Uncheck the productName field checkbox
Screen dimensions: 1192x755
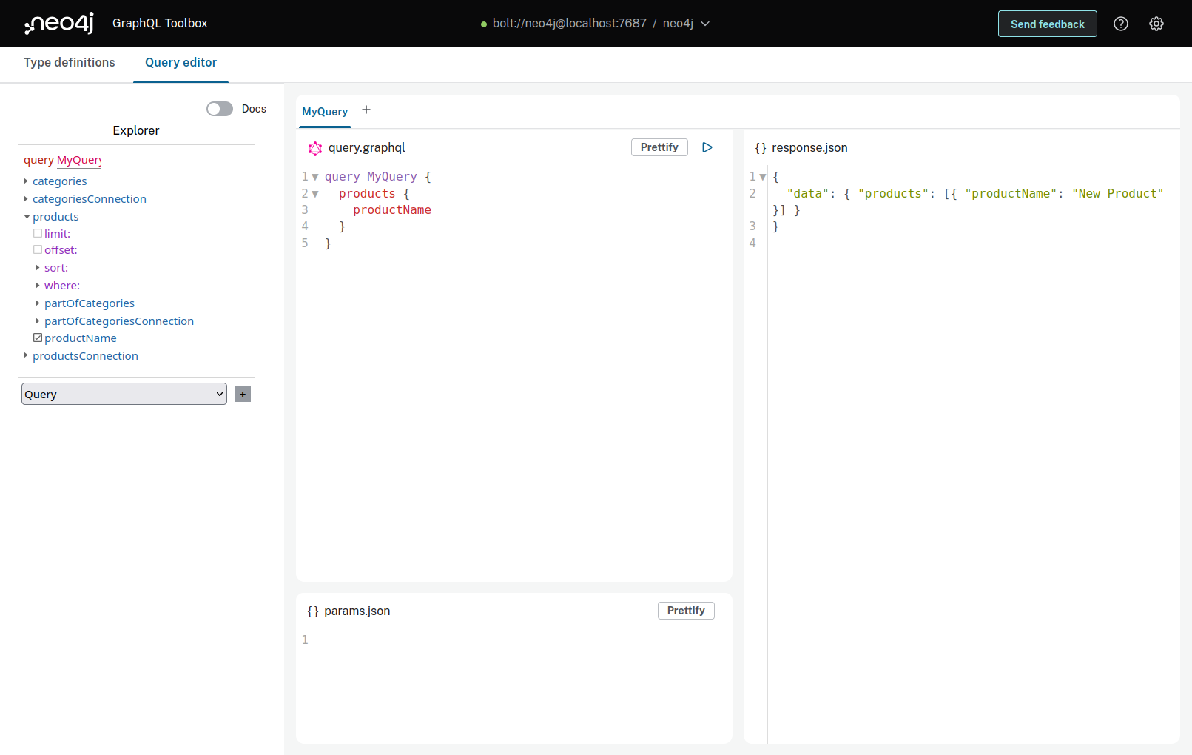[x=38, y=338]
